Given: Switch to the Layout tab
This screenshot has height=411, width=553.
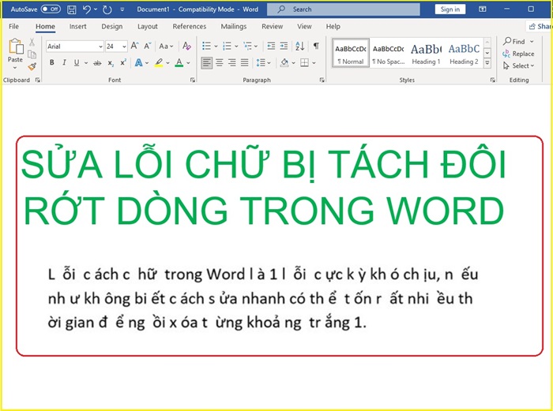Looking at the screenshot, I should tap(148, 26).
